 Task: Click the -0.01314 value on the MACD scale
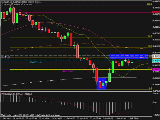coord(156,115)
